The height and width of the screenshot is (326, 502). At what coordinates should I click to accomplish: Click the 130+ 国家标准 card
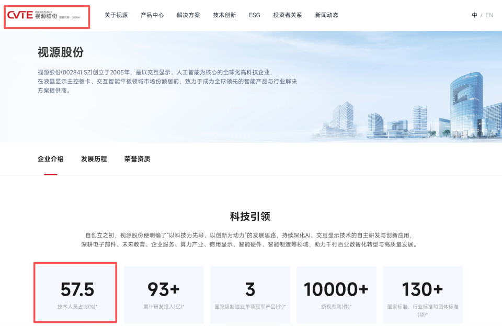[423, 294]
